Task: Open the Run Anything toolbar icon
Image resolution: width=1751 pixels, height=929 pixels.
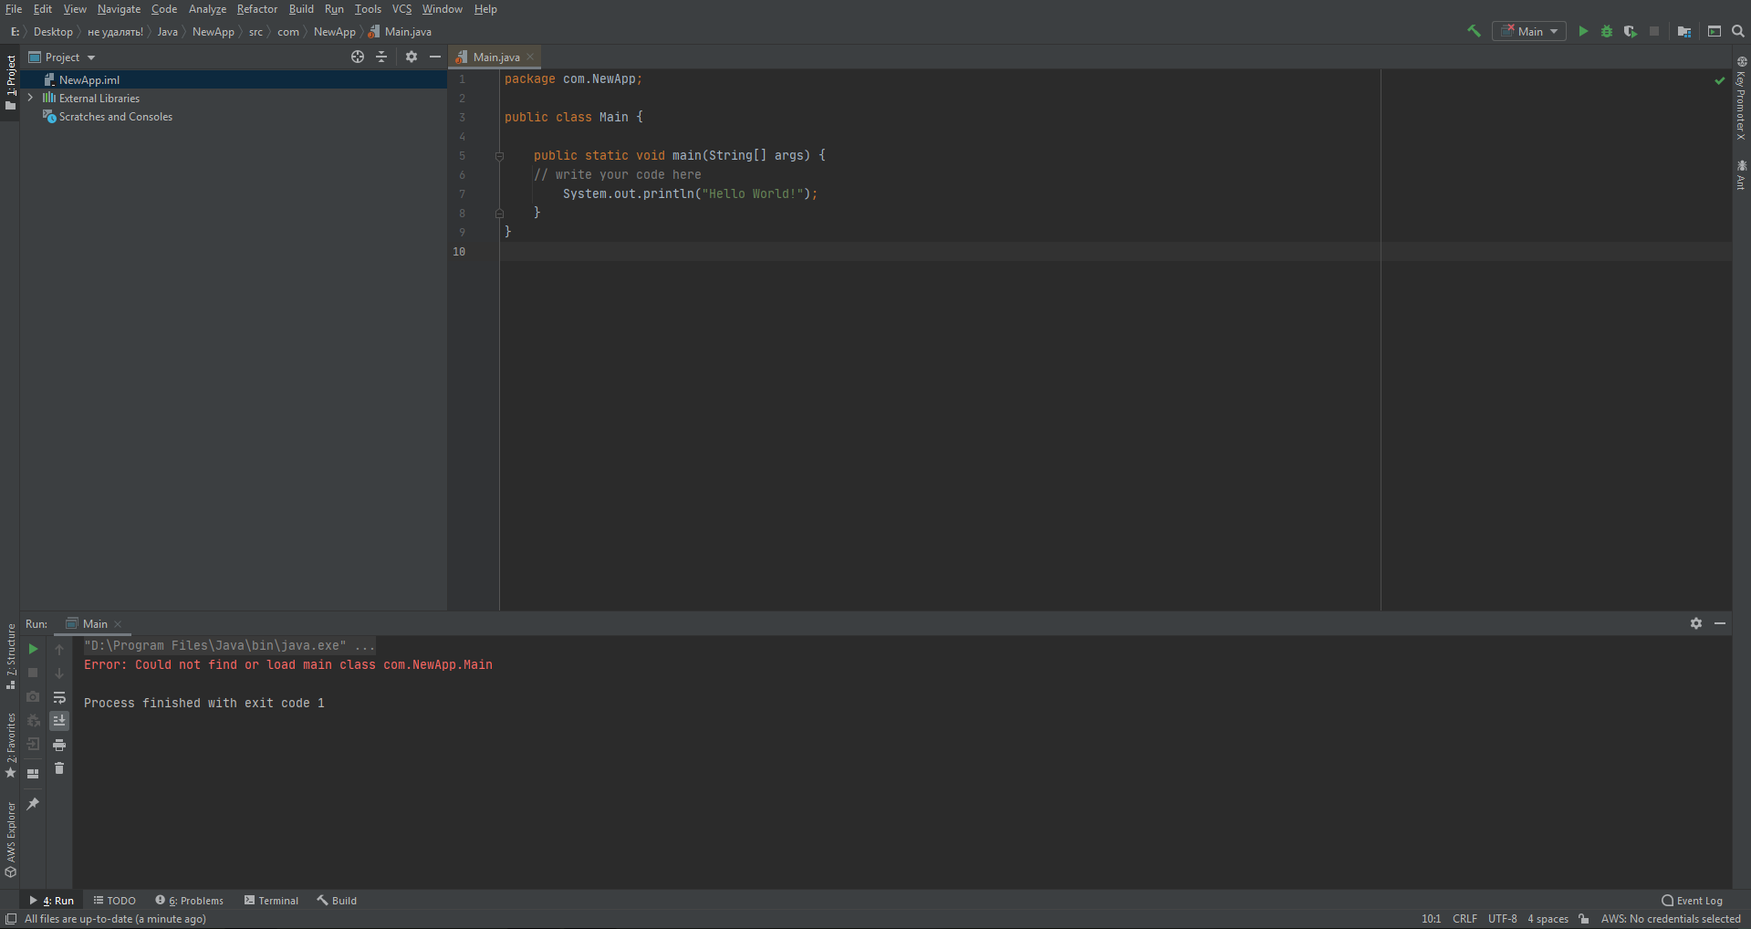Action: (x=1715, y=31)
